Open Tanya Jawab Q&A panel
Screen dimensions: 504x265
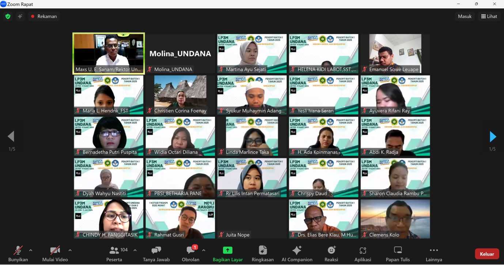point(156,254)
